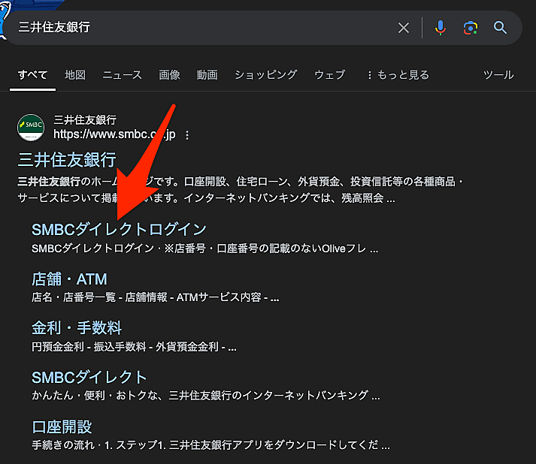
Task: Open the ツール options
Action: tap(498, 74)
